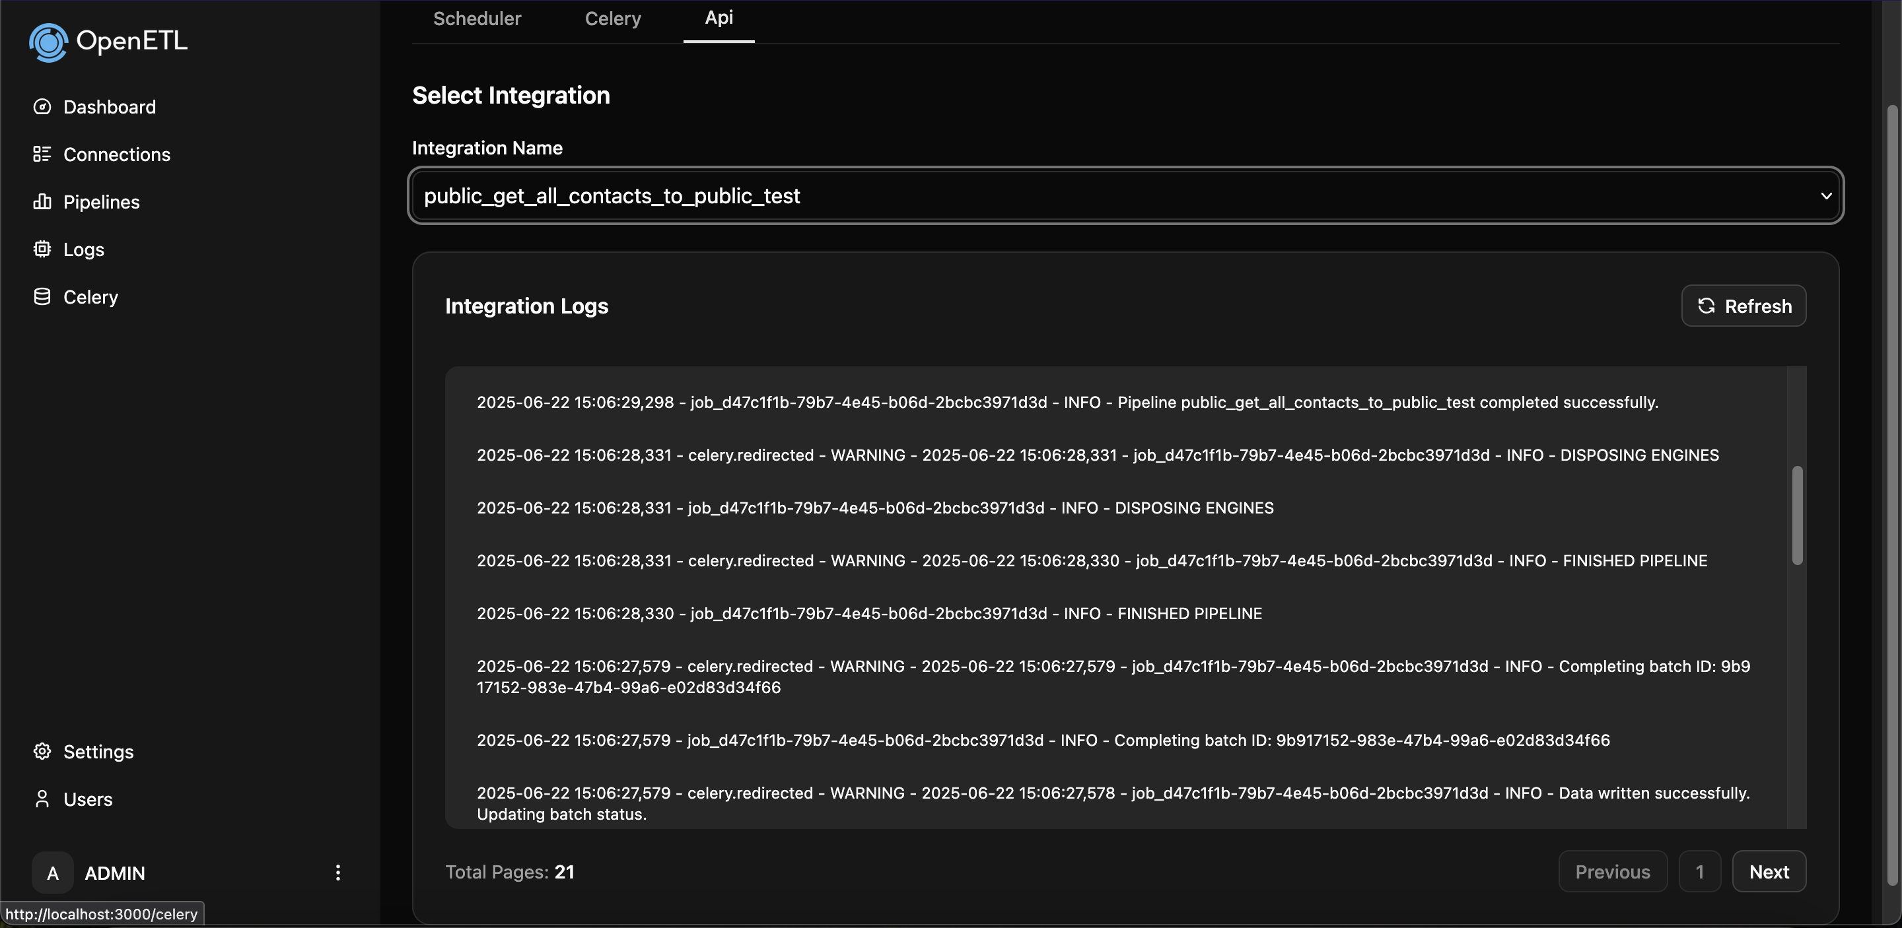The image size is (1902, 928).
Task: Click the celery.redirected WARNING DISPOSING ENGINES line
Action: (1098, 455)
